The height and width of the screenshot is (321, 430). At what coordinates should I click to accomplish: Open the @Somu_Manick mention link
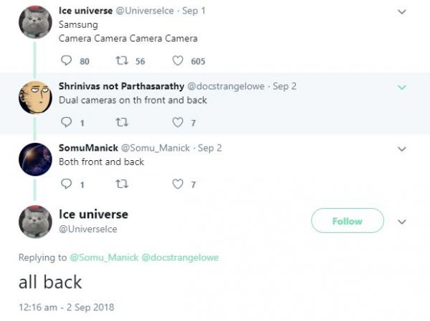tap(104, 257)
